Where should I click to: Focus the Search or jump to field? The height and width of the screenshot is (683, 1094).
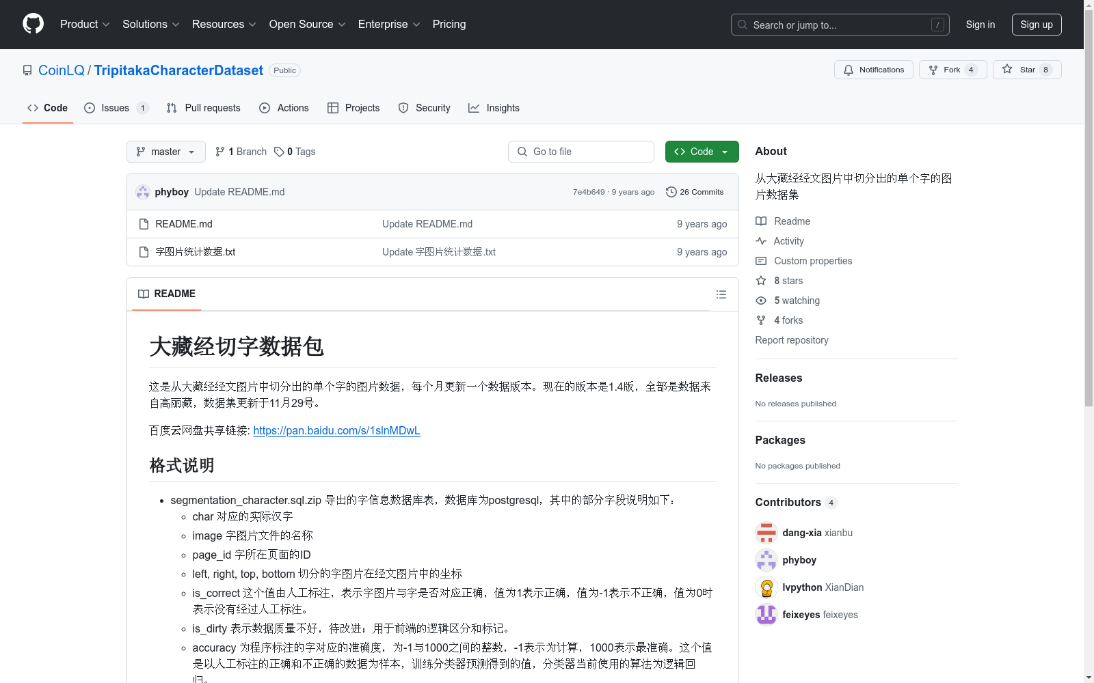840,25
